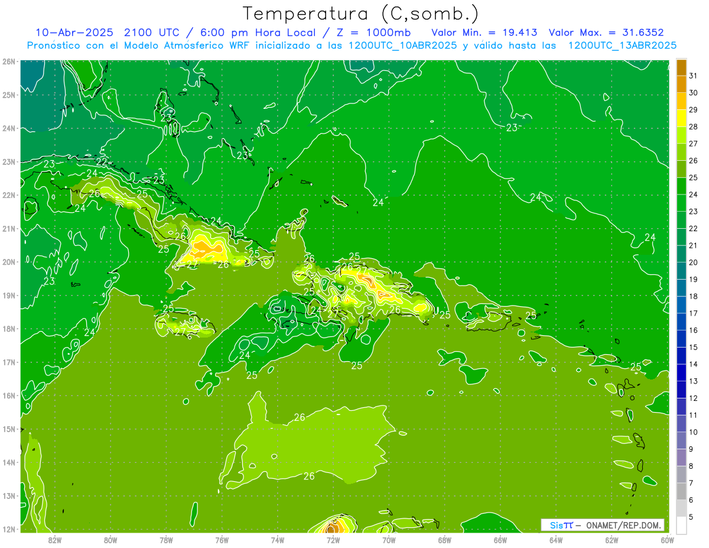Click the colorbar label "31"
This screenshot has width=709, height=548.
693,76
